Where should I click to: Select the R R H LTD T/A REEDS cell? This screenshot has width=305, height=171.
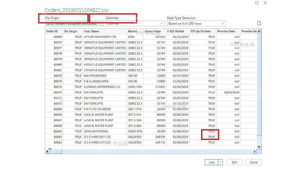coord(105,109)
